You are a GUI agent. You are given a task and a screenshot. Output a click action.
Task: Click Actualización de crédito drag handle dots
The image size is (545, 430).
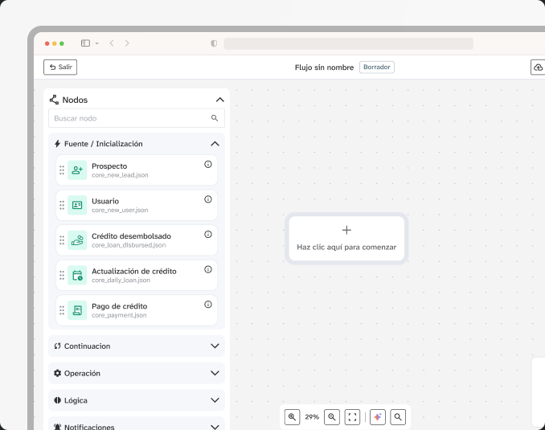click(x=62, y=276)
